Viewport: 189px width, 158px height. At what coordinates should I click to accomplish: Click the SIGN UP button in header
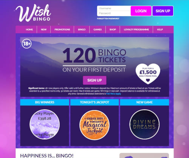pyautogui.click(x=163, y=11)
